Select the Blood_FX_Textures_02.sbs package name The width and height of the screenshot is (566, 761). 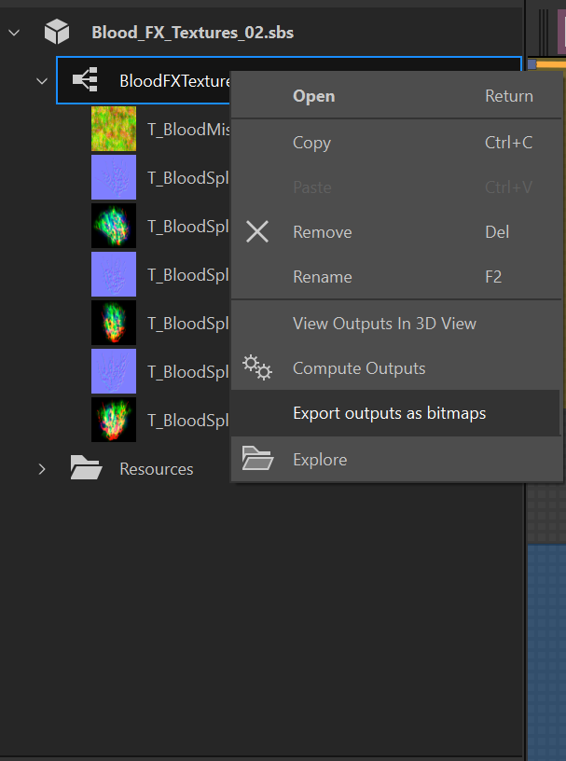point(193,33)
